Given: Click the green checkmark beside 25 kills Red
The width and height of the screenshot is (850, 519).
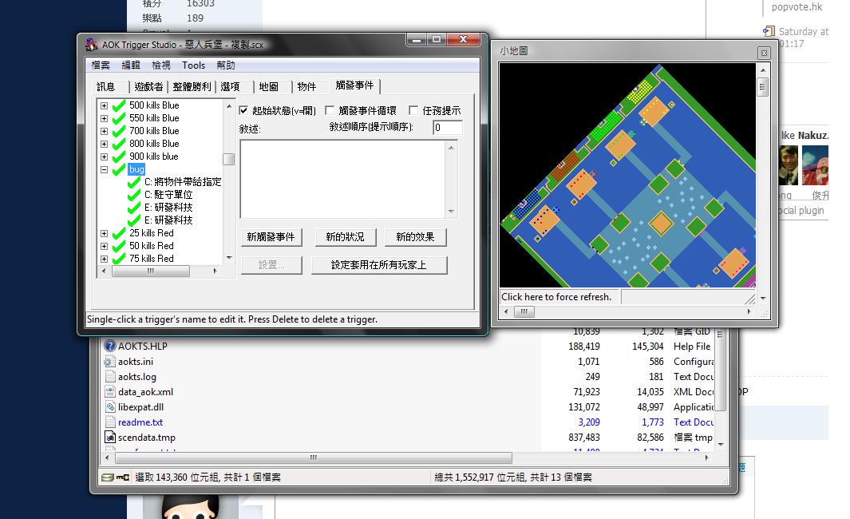Looking at the screenshot, I should [119, 233].
